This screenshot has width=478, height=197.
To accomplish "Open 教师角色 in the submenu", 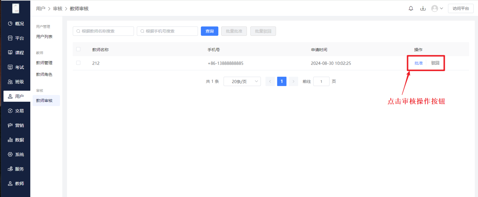I will coord(44,74).
